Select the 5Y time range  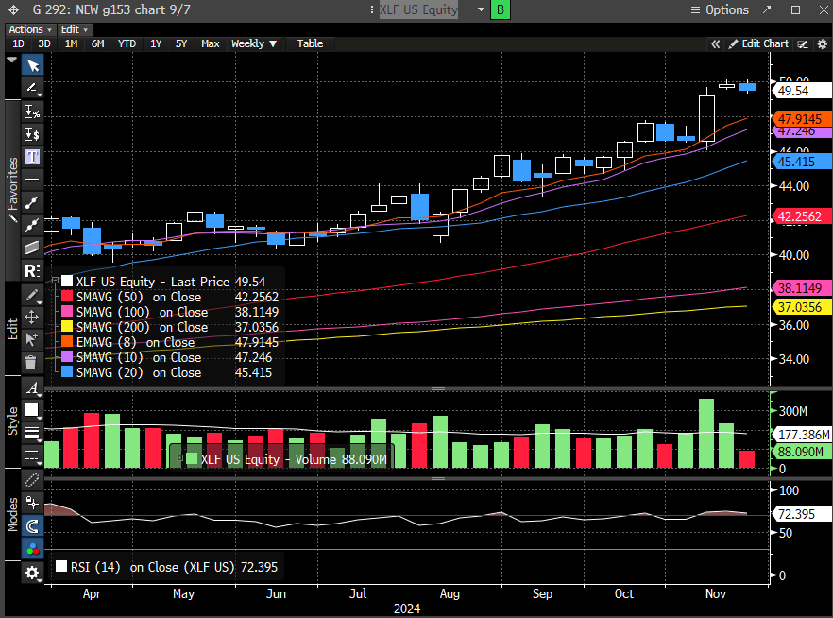(181, 43)
